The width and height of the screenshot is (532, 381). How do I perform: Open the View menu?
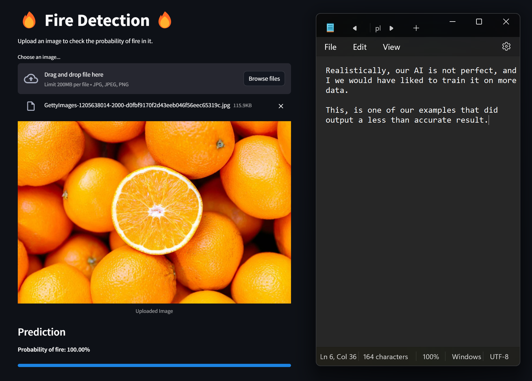click(391, 47)
